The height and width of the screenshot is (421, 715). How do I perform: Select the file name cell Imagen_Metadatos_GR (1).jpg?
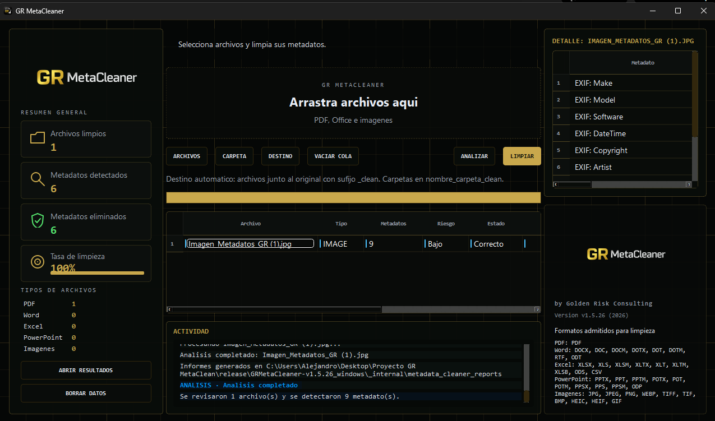pos(250,244)
